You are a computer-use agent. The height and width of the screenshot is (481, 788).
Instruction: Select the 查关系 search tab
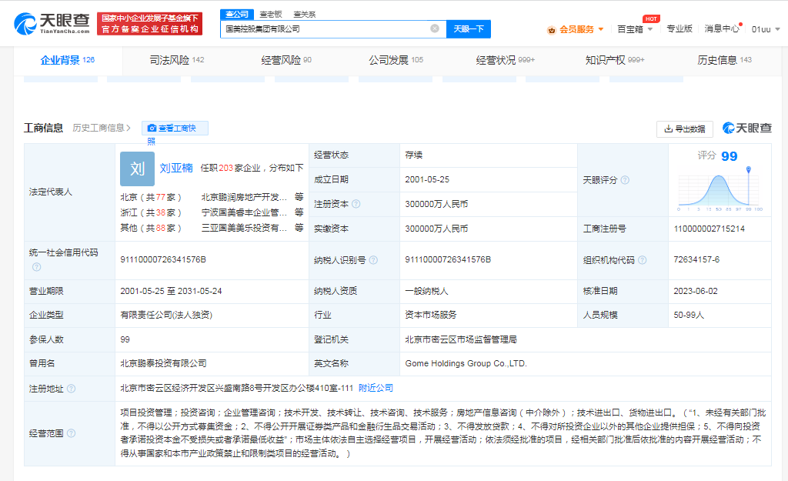coord(305,15)
